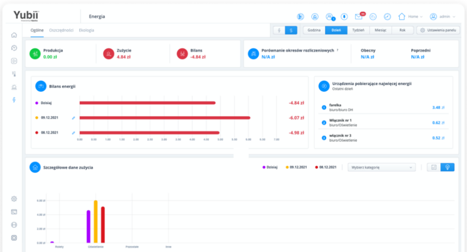Open the Home location dropdown
This screenshot has height=252, width=467.
410,16
